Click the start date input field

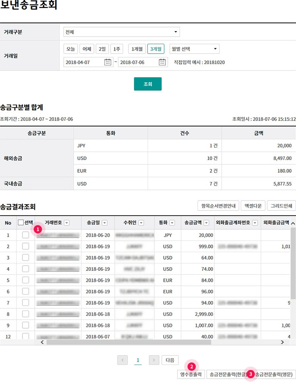84,62
